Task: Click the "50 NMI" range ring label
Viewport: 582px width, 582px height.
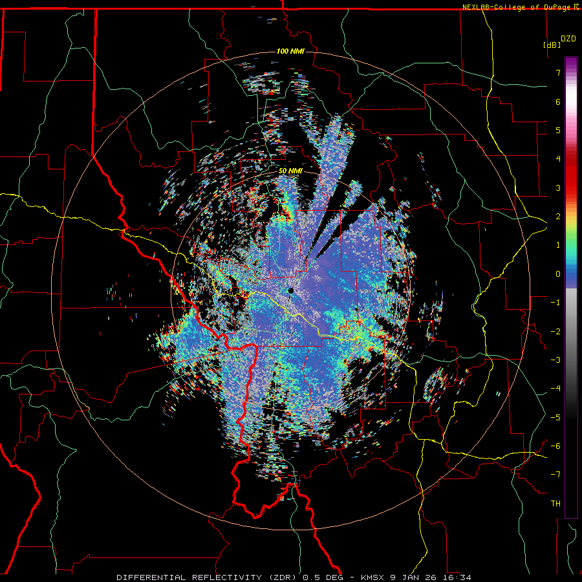Action: click(290, 171)
